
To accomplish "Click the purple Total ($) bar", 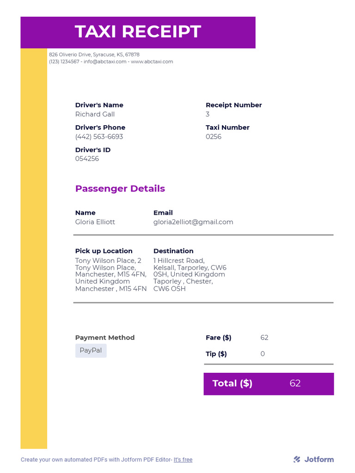I will (269, 383).
